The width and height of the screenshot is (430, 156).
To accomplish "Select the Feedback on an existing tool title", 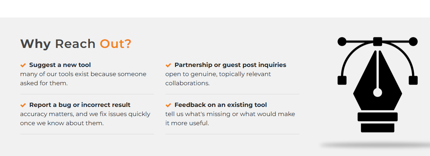I will pyautogui.click(x=221, y=105).
